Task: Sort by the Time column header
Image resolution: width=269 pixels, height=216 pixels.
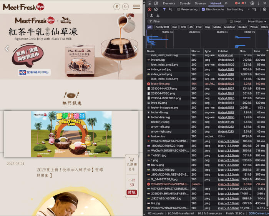Action: (x=259, y=51)
